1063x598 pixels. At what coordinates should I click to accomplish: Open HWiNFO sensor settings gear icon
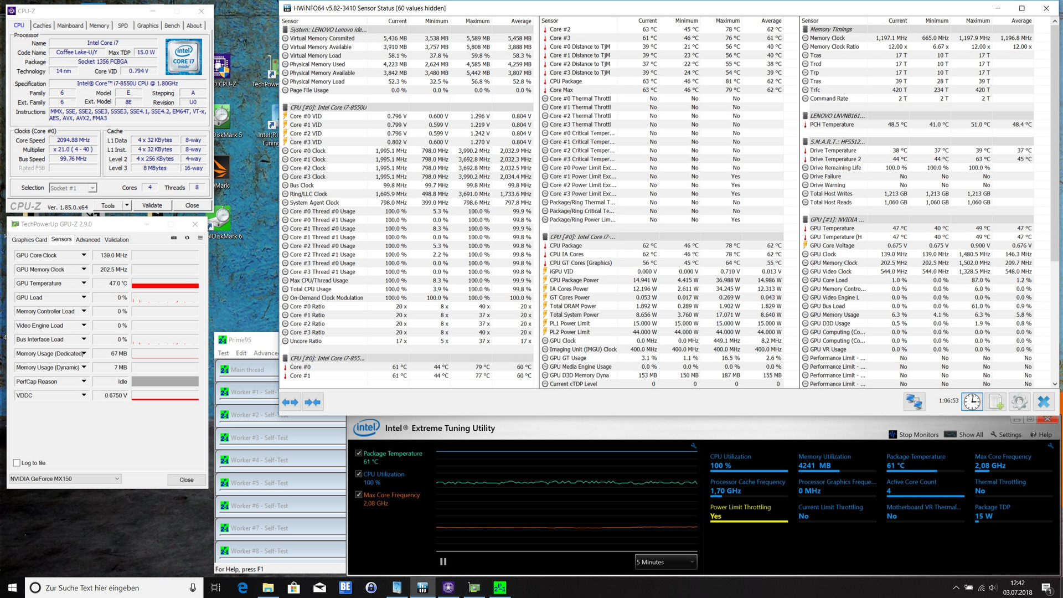[1019, 402]
